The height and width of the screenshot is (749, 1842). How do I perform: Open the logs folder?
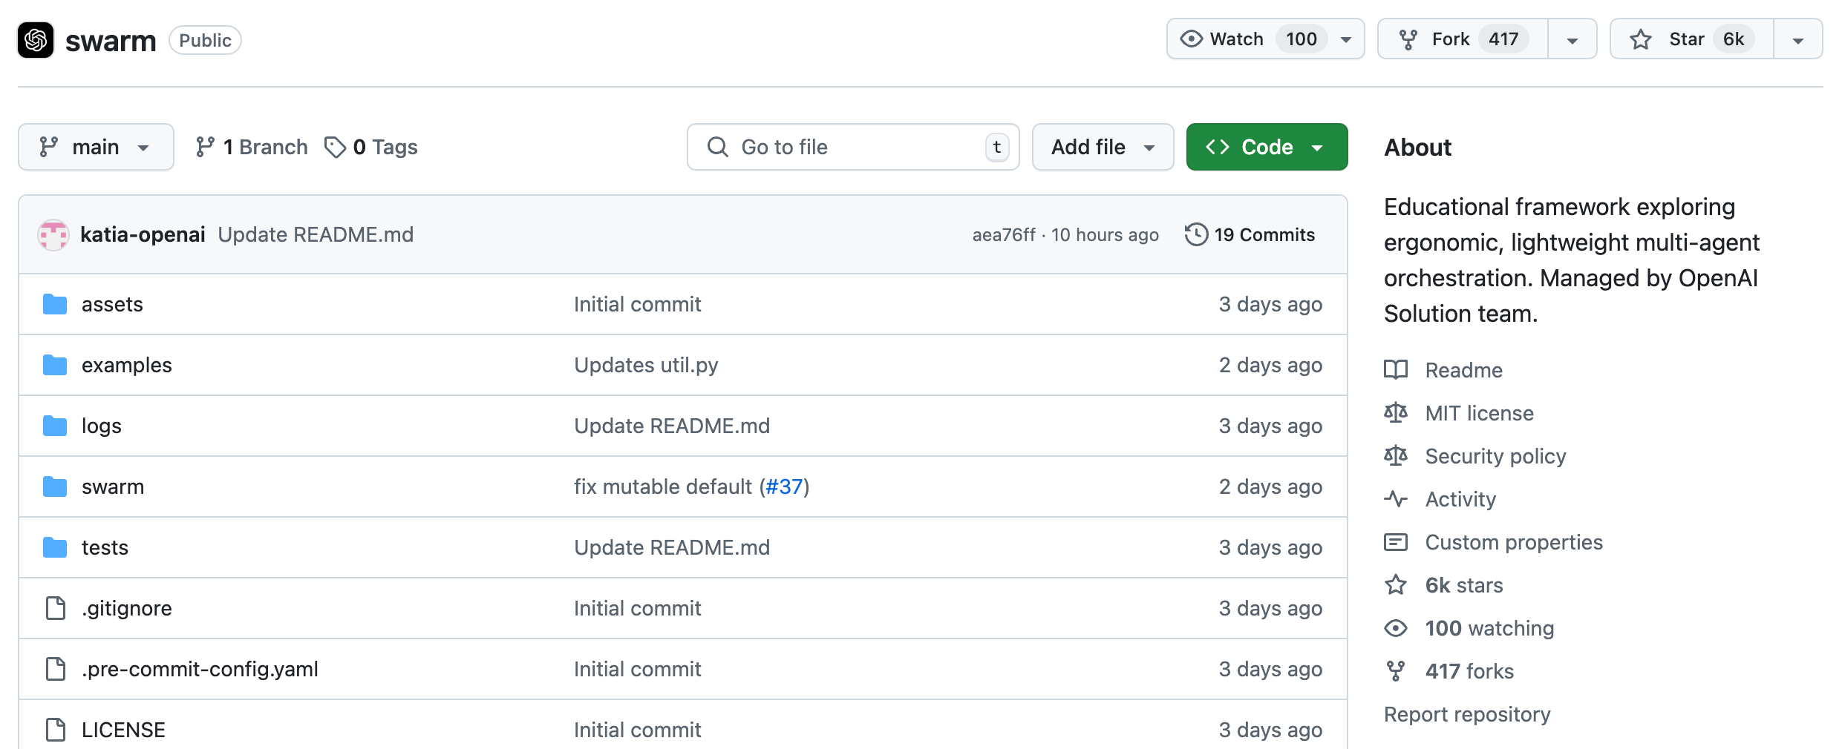[102, 426]
